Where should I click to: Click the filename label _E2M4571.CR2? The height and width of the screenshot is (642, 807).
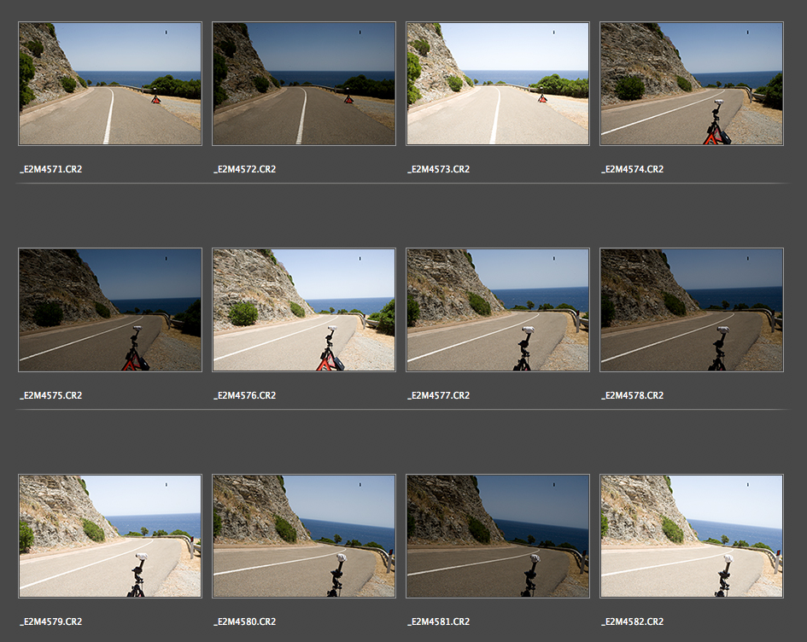click(50, 169)
